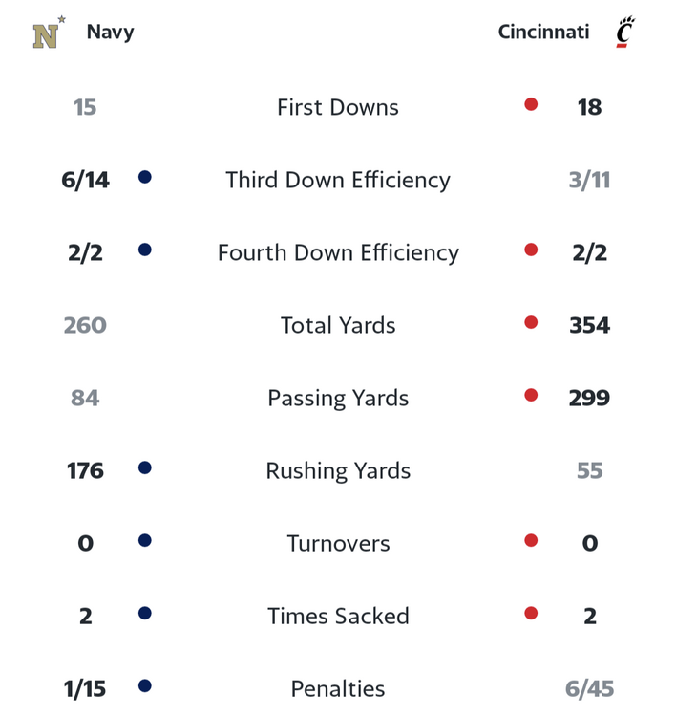Click the red dot beside First Downs
This screenshot has width=676, height=717.
(531, 104)
